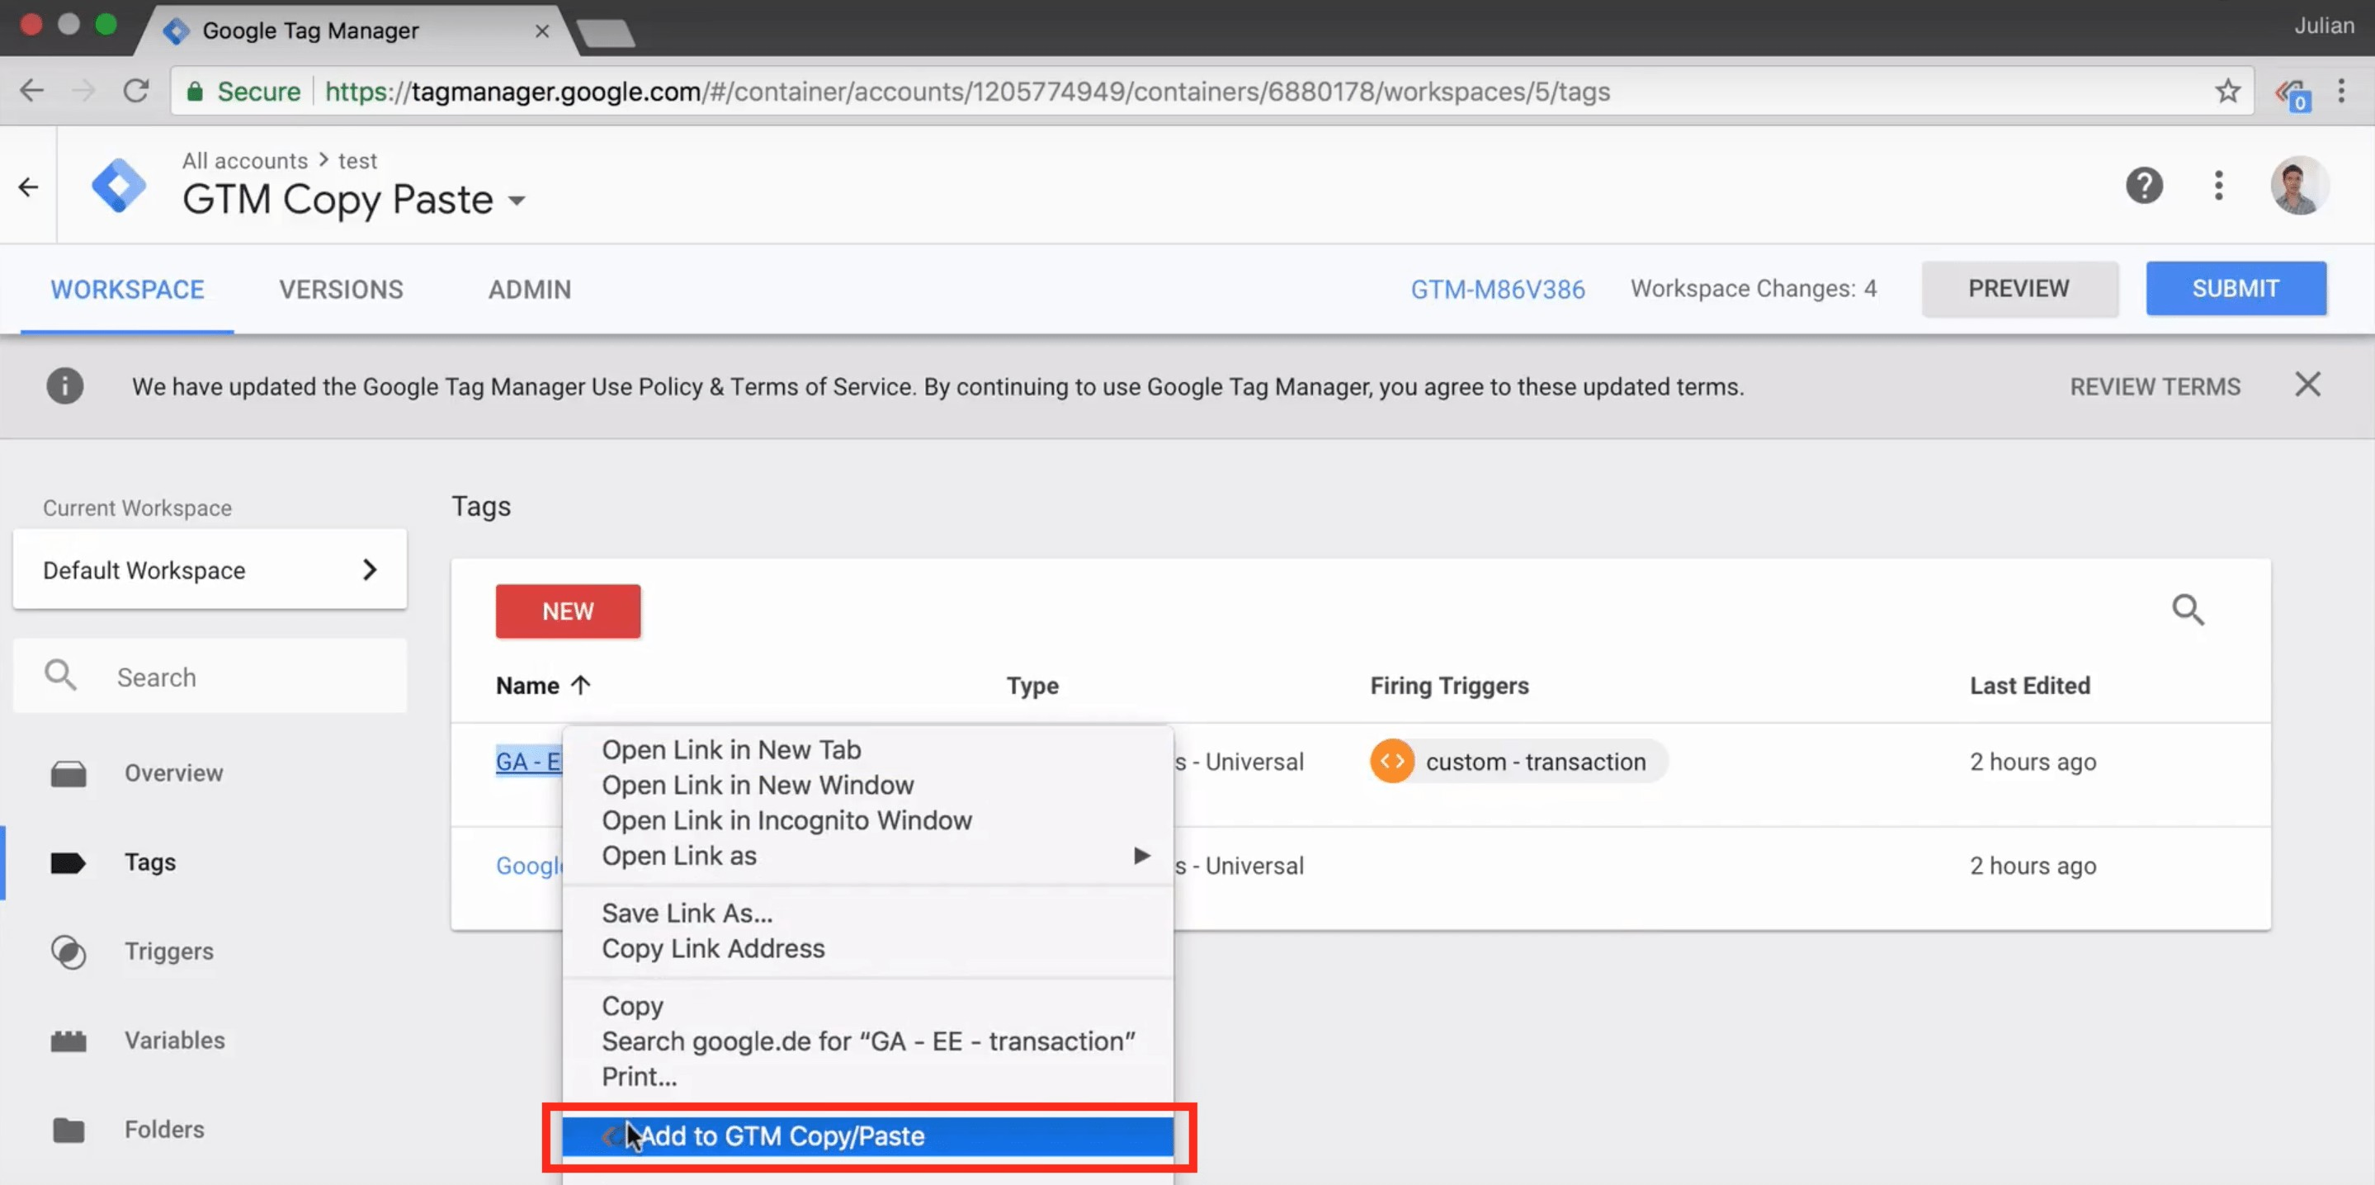The width and height of the screenshot is (2375, 1185).
Task: Click the SUBMIT button
Action: tap(2236, 288)
